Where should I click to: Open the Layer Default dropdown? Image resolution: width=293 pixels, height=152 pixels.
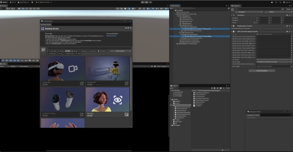click(280, 12)
